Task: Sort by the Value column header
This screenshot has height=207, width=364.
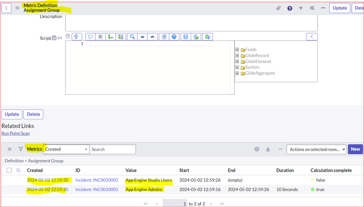Action: (x=131, y=170)
